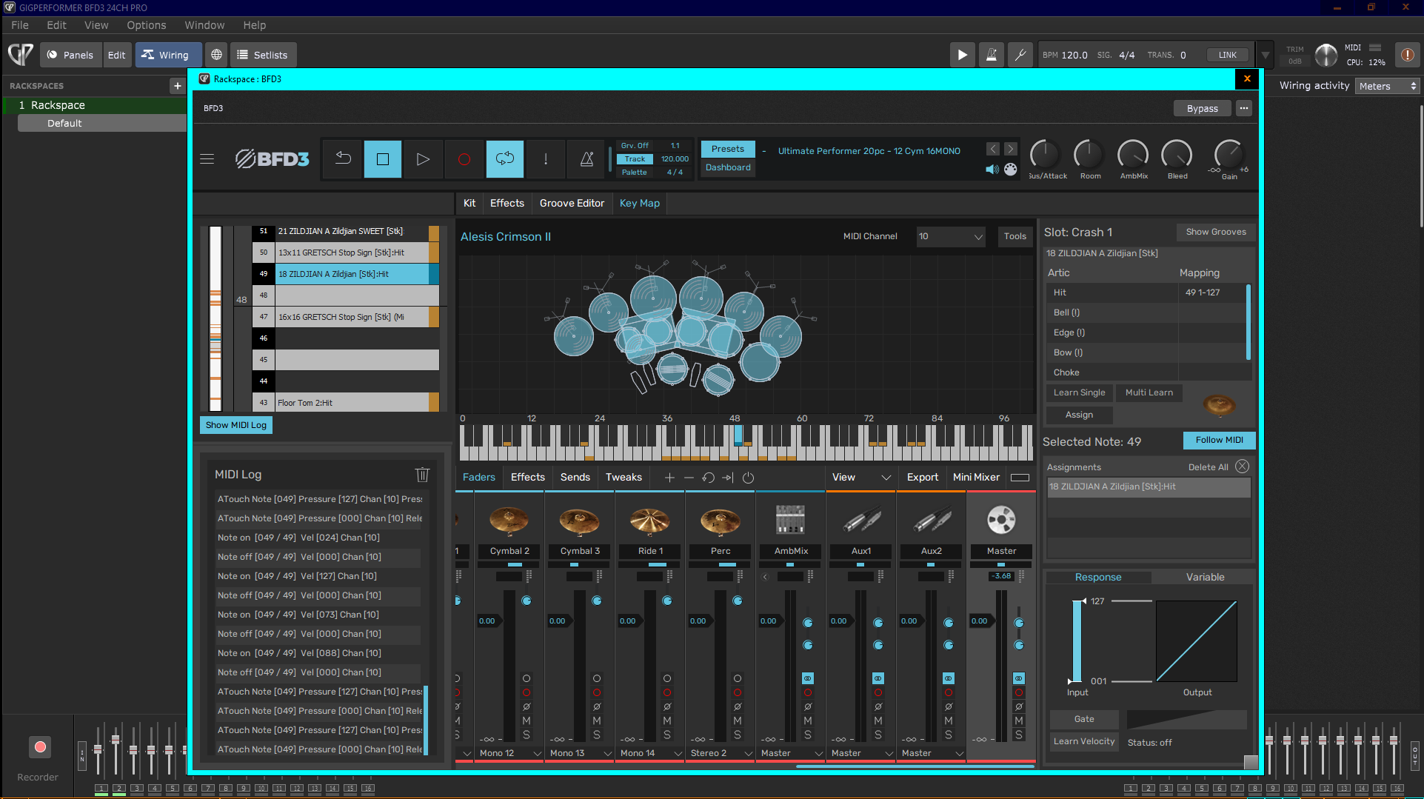
Task: Open the MIDI Channel dropdown
Action: 951,237
